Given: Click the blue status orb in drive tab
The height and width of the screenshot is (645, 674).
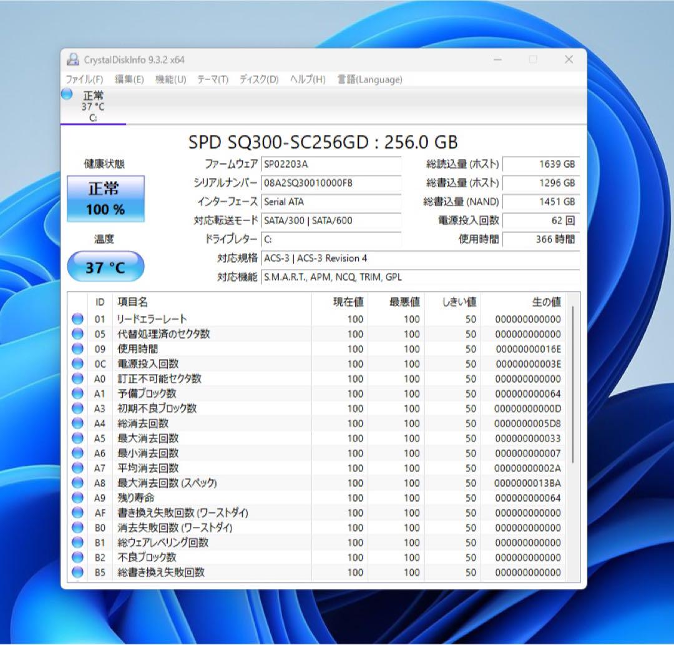Looking at the screenshot, I should coord(67,94).
